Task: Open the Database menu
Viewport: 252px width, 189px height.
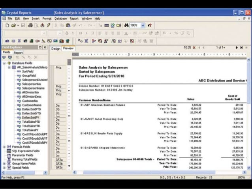Action: 60,18
